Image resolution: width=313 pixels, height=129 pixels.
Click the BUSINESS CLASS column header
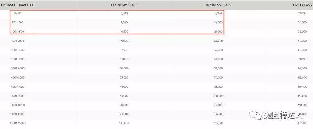coord(219,5)
